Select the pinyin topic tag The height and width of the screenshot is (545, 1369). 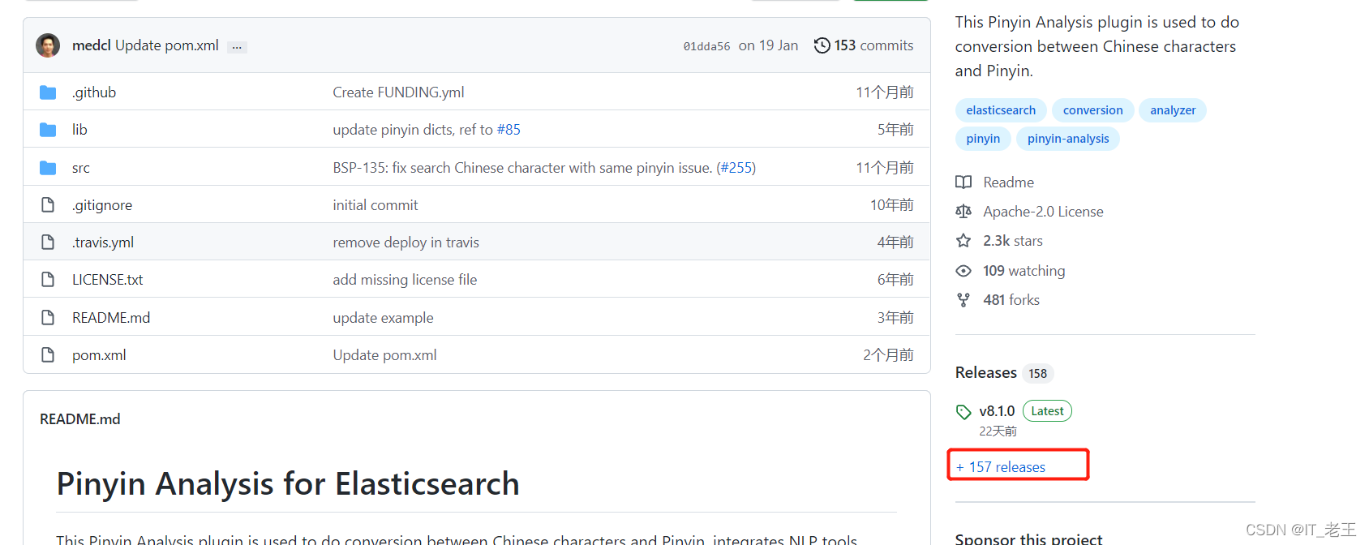[x=983, y=139]
